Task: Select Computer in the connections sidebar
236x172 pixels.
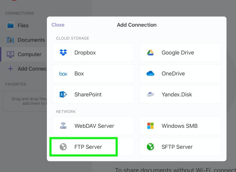Action: [x=29, y=54]
